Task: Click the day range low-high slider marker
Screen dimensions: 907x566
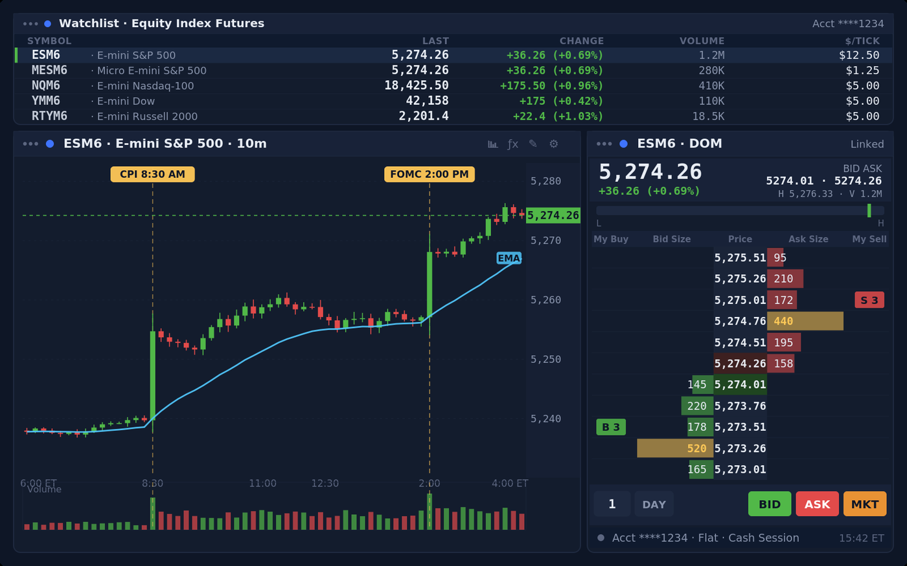Action: (869, 210)
